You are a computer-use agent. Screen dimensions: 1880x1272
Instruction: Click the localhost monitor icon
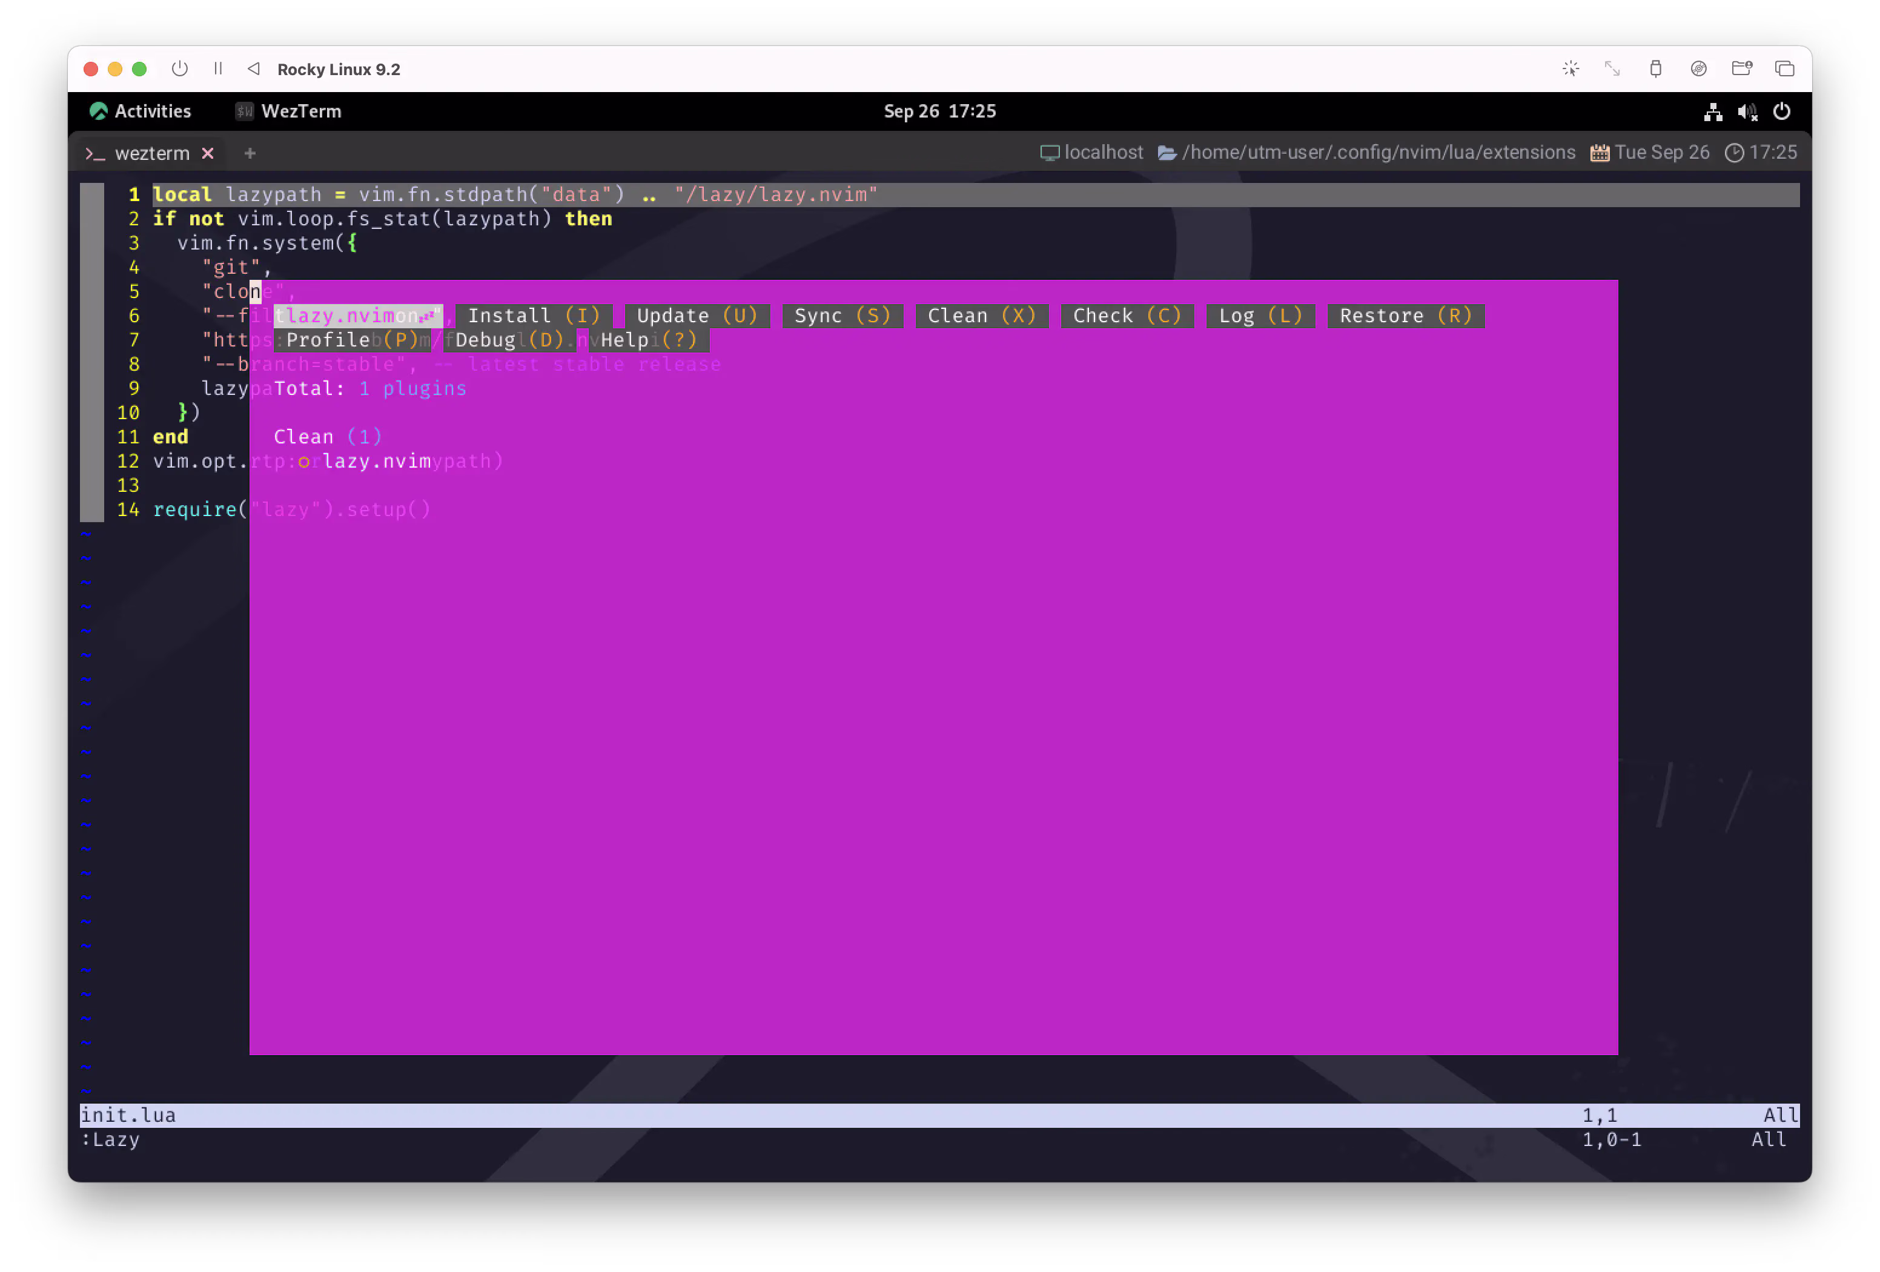[x=1049, y=153]
